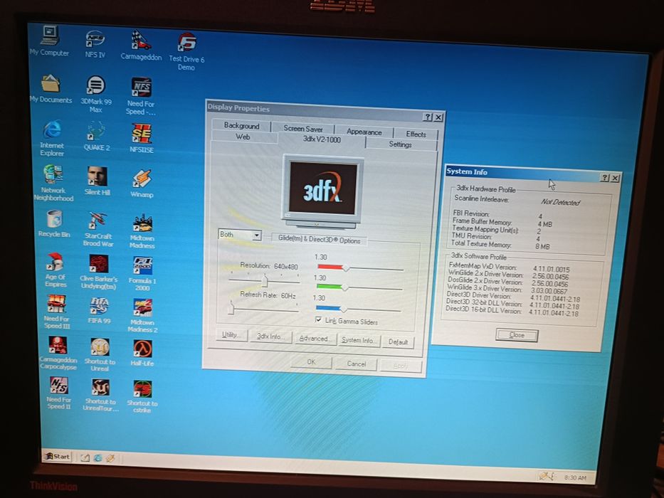The height and width of the screenshot is (498, 664).
Task: Switch to the Effects tab
Action: (416, 134)
